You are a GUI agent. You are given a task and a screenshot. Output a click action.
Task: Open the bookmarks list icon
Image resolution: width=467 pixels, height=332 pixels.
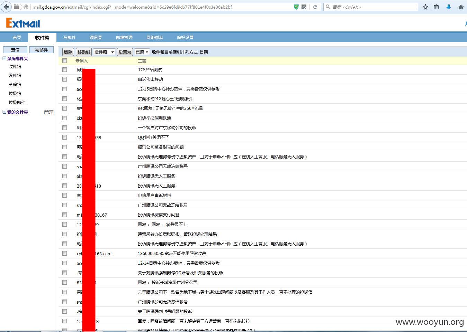click(x=436, y=7)
